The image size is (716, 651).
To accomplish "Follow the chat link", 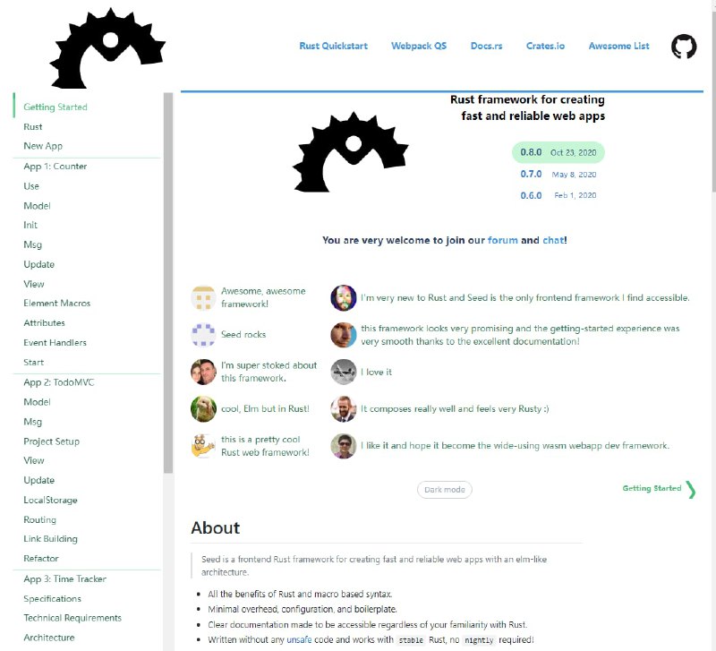I will (x=552, y=241).
